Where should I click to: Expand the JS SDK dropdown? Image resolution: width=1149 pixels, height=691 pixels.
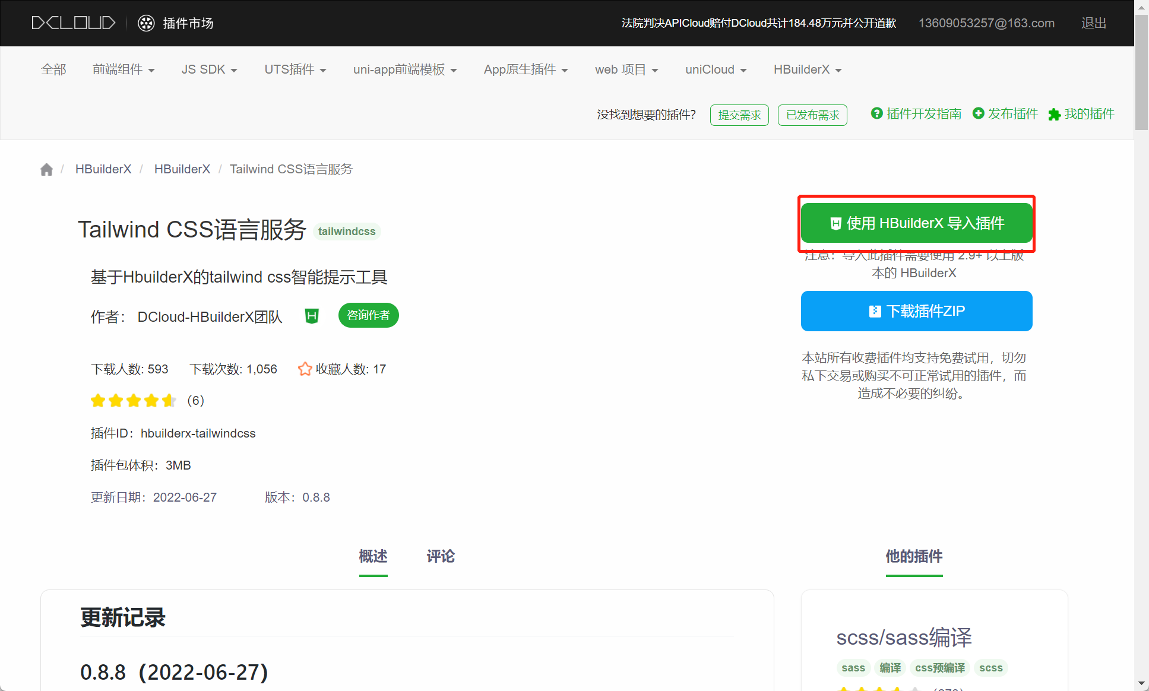(x=210, y=69)
